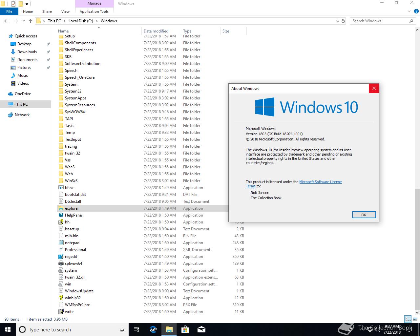Screen dimensions: 420x336
Task: Select the notepad application icon
Action: [61, 243]
